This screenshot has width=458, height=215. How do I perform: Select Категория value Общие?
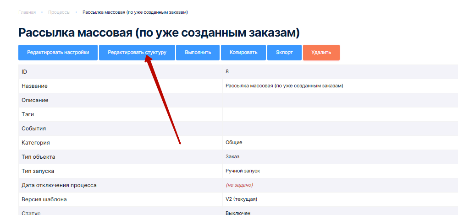click(x=234, y=142)
